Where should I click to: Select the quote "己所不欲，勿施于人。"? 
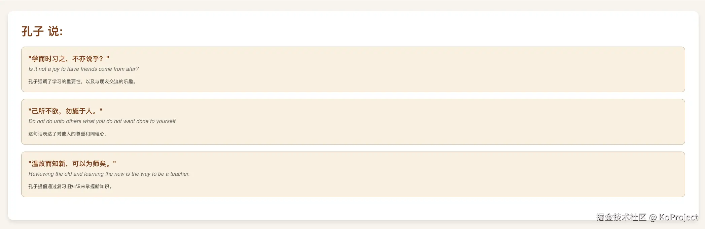(x=65, y=111)
